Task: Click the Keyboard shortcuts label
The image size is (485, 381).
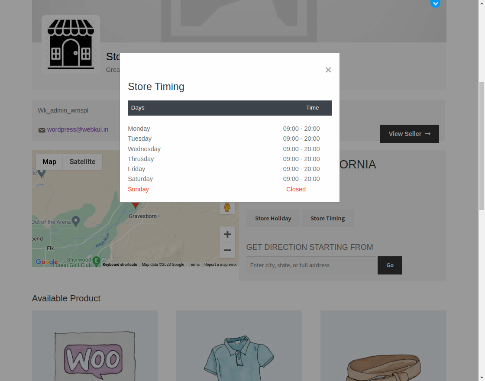Action: [120, 265]
